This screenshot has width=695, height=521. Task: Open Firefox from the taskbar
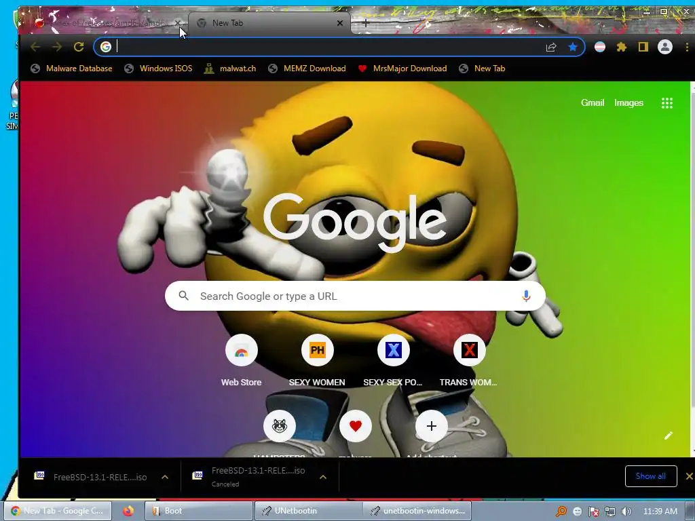[x=128, y=511]
